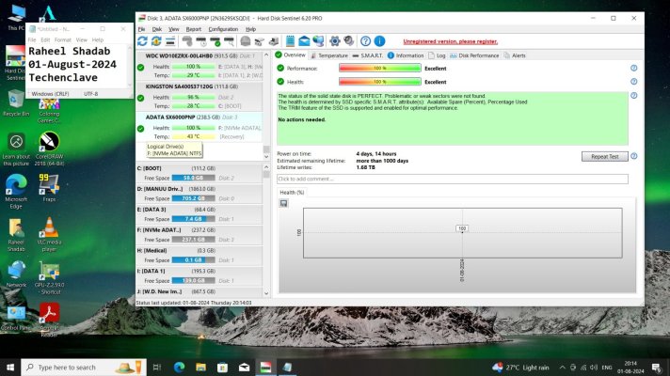Select the Overview tab

[291, 55]
